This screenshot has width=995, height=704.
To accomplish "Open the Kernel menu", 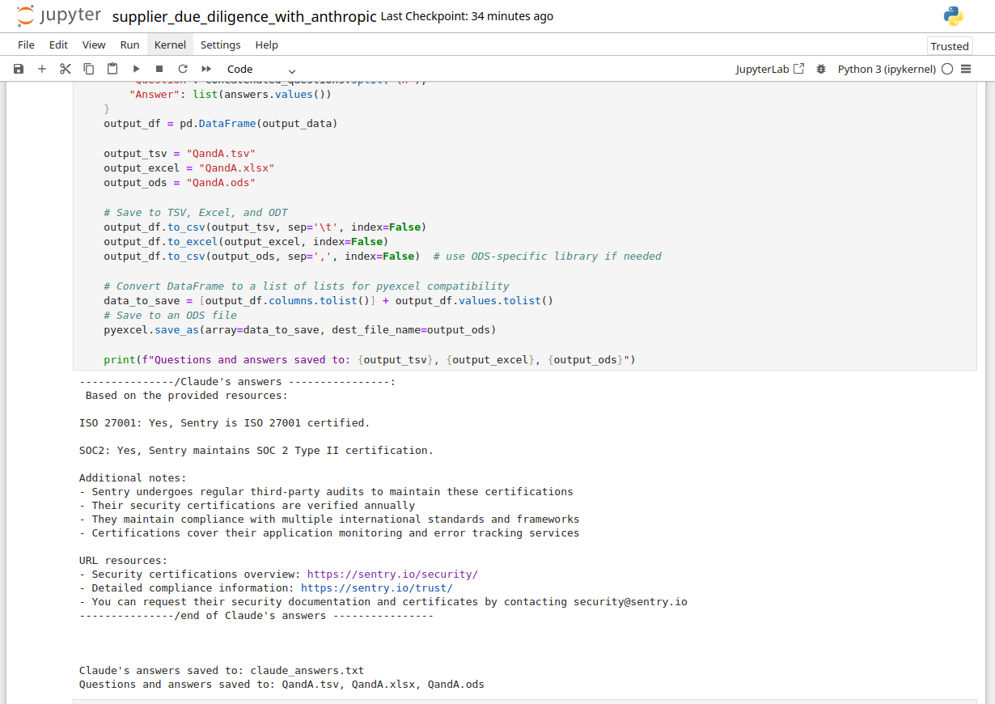I will click(170, 45).
